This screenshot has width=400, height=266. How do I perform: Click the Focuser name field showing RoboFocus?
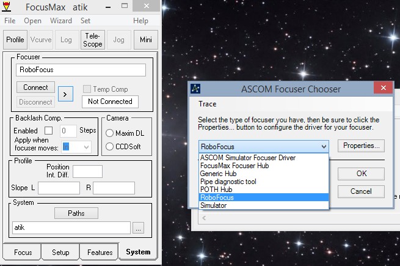pyautogui.click(x=81, y=70)
